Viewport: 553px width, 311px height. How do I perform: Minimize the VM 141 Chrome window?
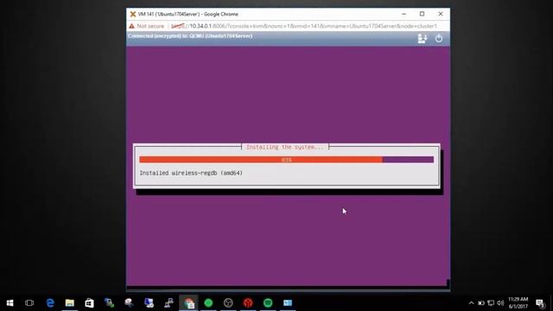coord(404,14)
